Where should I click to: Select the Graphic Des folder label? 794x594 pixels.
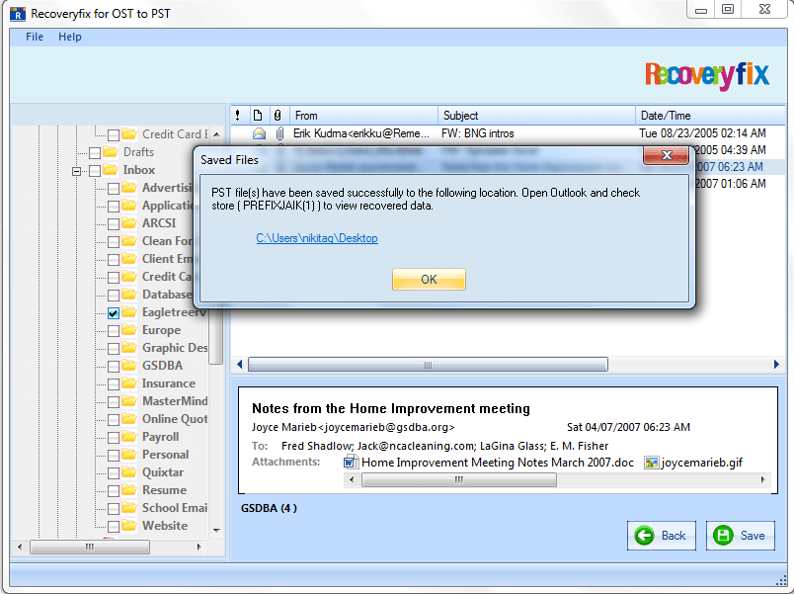coord(175,347)
